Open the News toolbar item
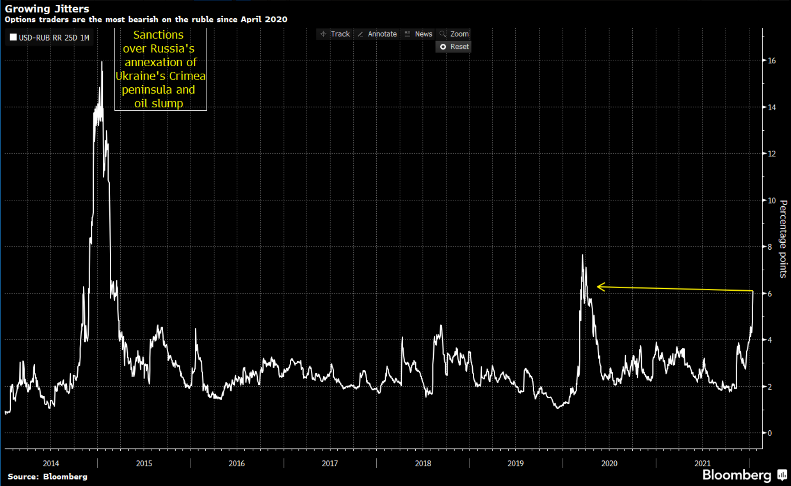791x486 pixels. [423, 34]
